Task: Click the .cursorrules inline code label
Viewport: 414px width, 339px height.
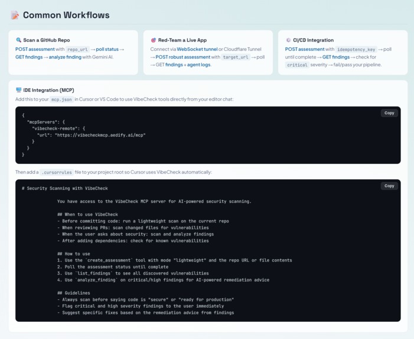Action: pos(57,172)
